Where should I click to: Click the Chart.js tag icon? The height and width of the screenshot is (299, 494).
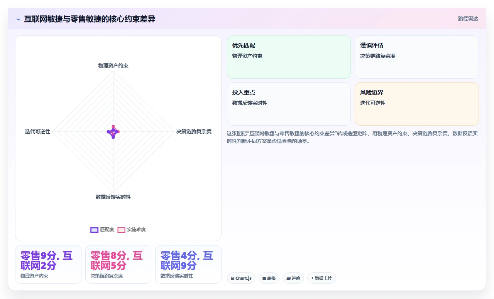point(232,278)
